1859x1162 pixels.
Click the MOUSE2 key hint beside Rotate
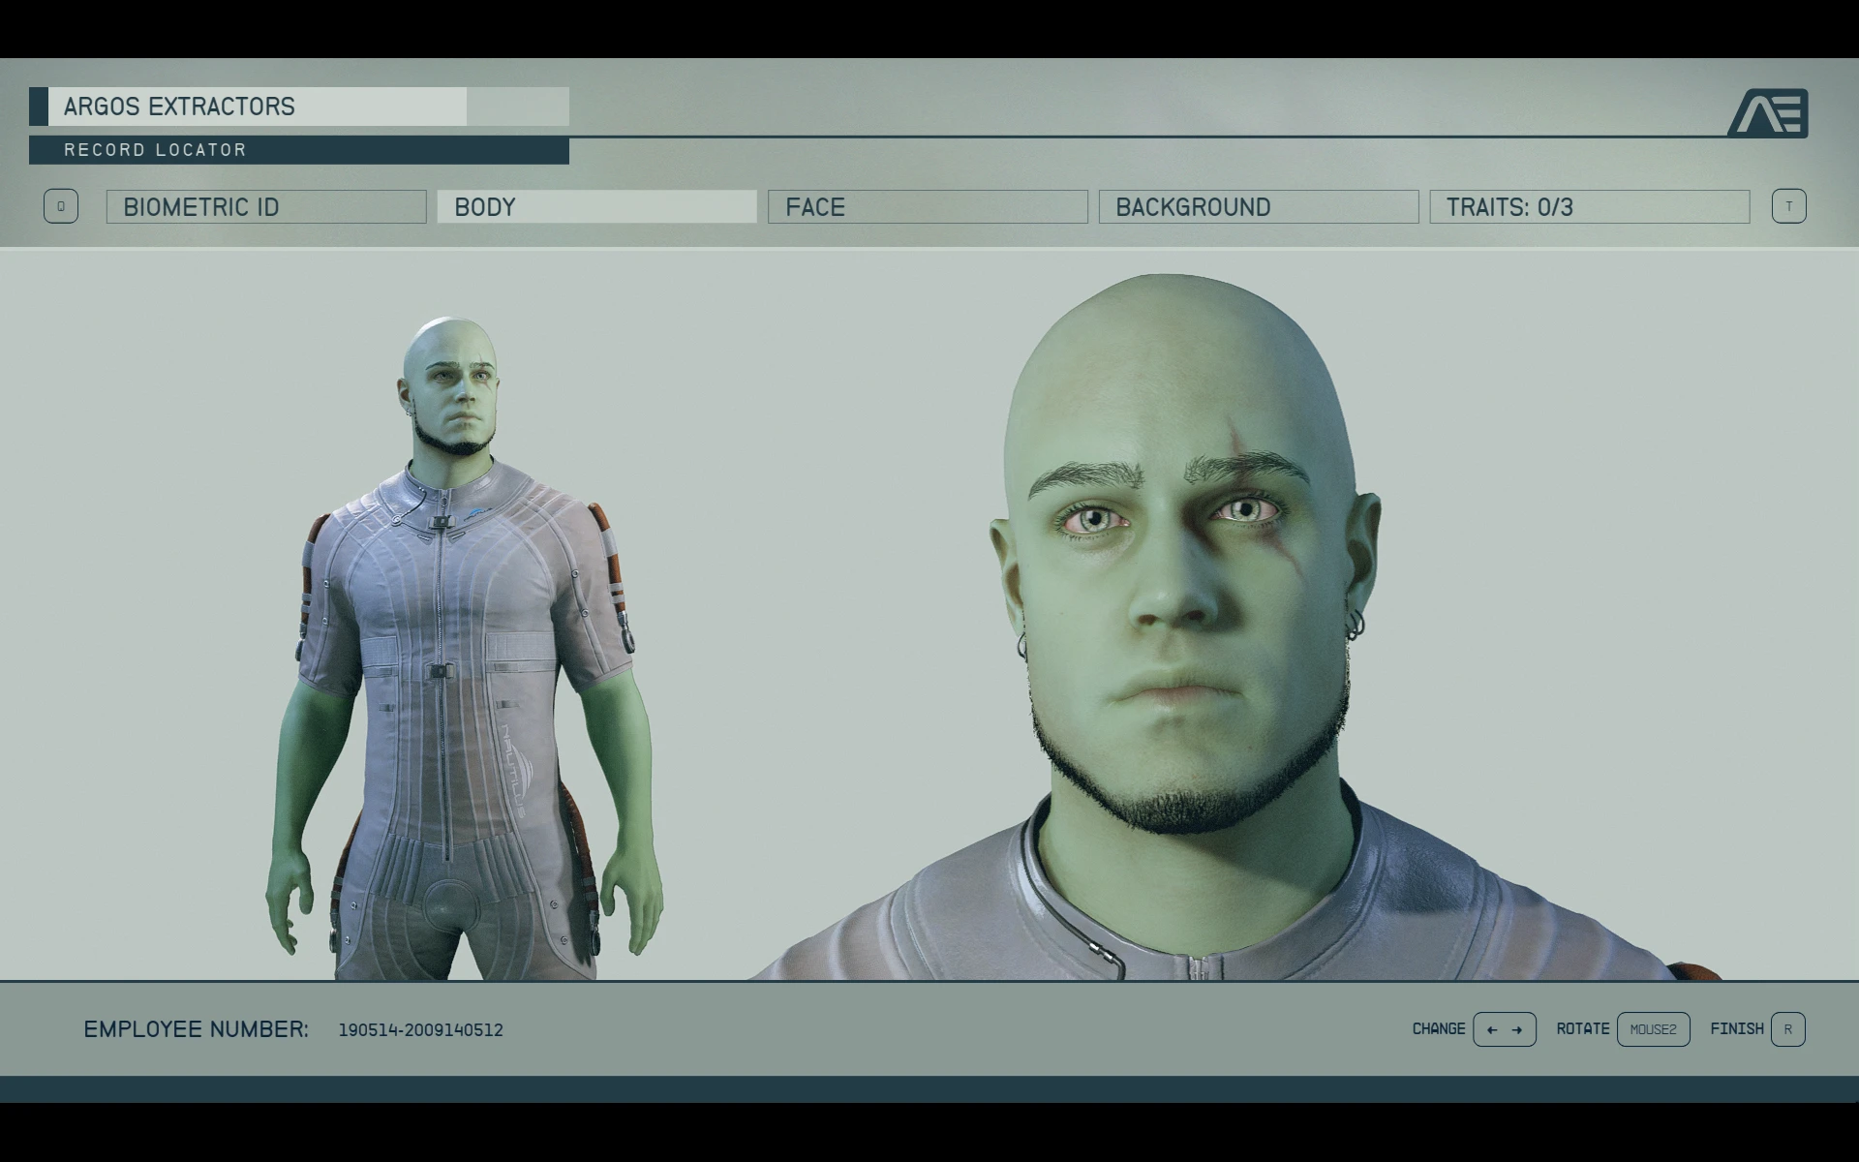1653,1029
